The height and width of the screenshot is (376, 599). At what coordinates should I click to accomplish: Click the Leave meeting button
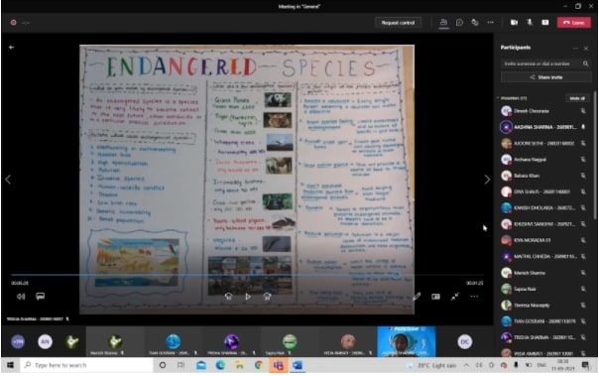click(574, 23)
